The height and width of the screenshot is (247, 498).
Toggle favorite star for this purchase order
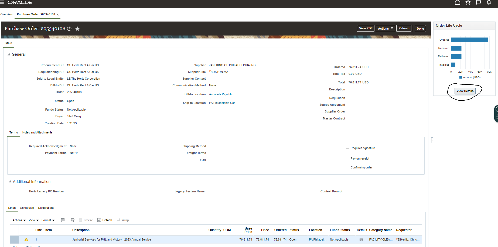[x=77, y=29]
